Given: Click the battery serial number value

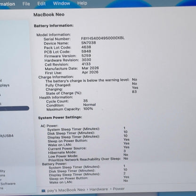Looking at the screenshot, I should (103, 38).
